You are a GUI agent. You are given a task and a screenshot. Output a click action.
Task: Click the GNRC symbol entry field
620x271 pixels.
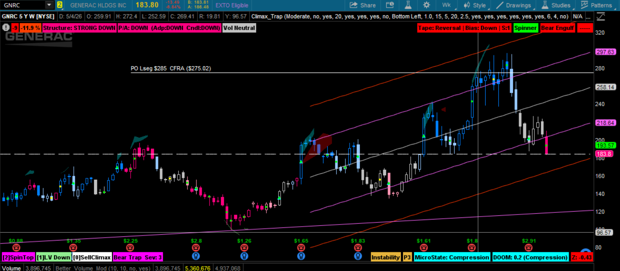coord(23,5)
